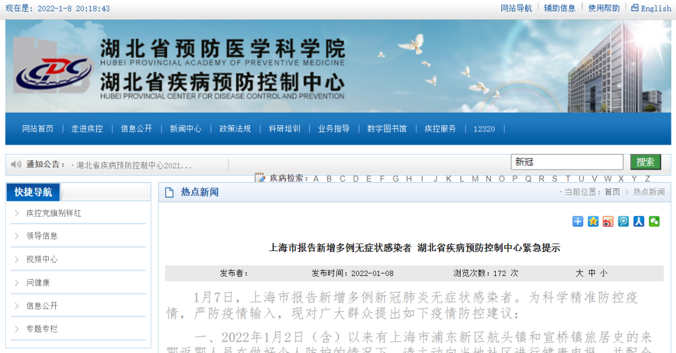676x353 pixels.
Task: Click the 快捷导航 tab header
Action: click(33, 192)
